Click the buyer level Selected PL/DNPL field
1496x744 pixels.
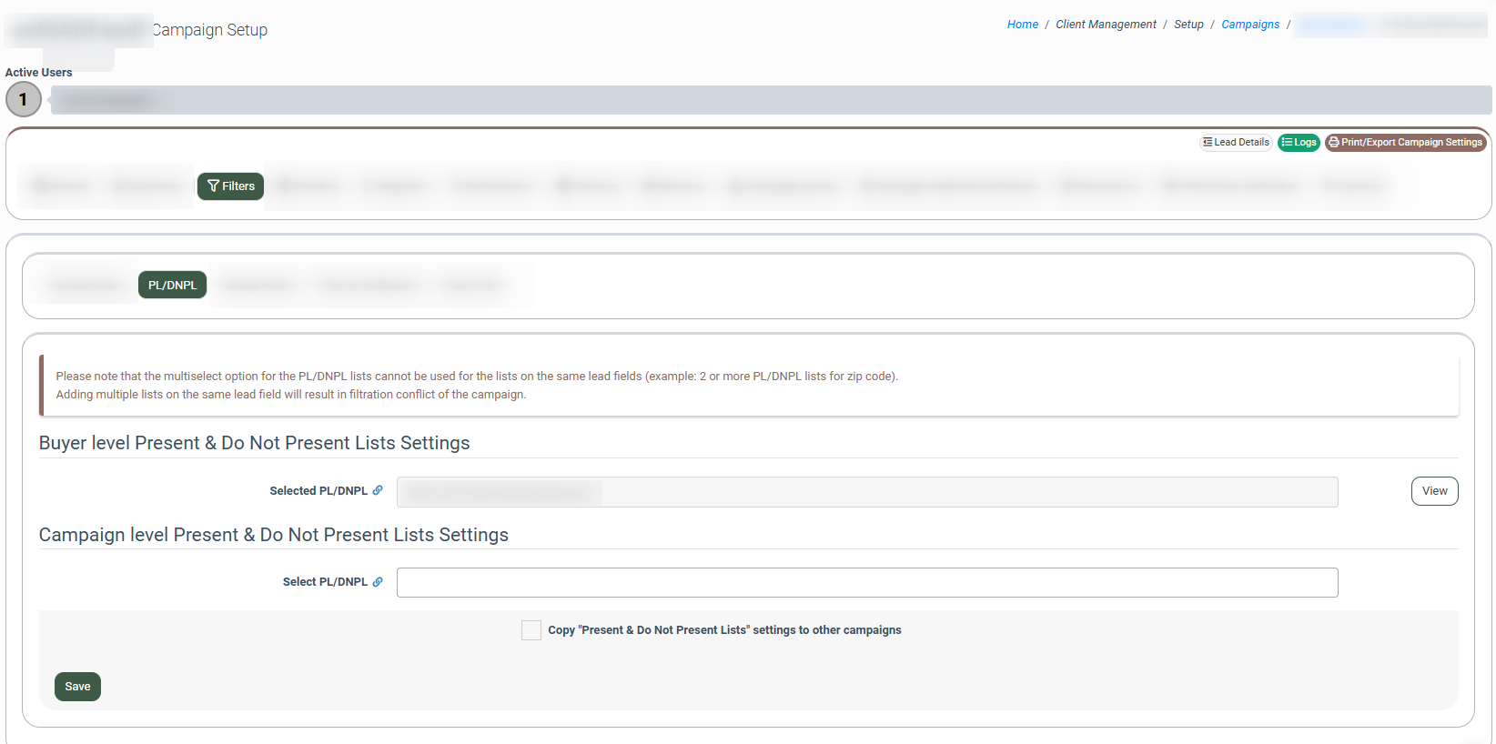point(866,492)
